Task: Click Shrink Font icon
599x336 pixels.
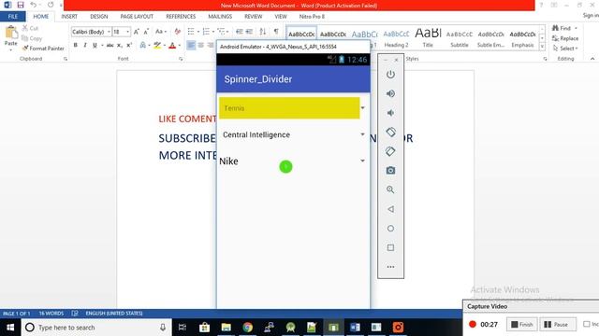Action: (x=146, y=32)
